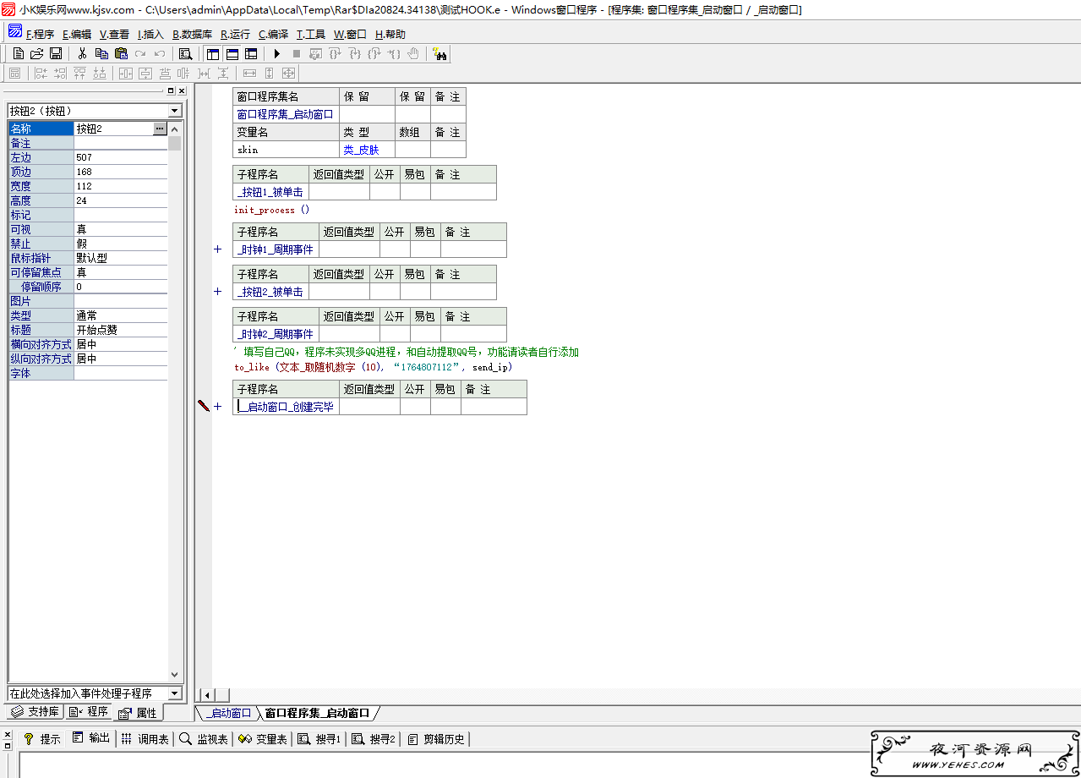Switch to the _启动窗口 editor tab
Screen dimensions: 1081x778
(x=227, y=713)
